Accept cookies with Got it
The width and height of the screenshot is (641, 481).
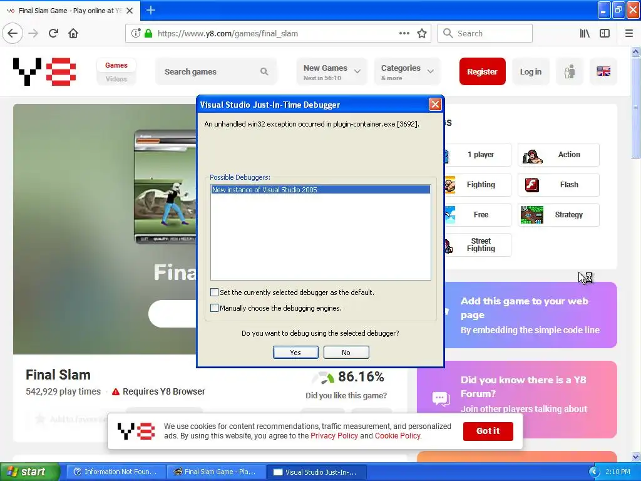(x=488, y=431)
